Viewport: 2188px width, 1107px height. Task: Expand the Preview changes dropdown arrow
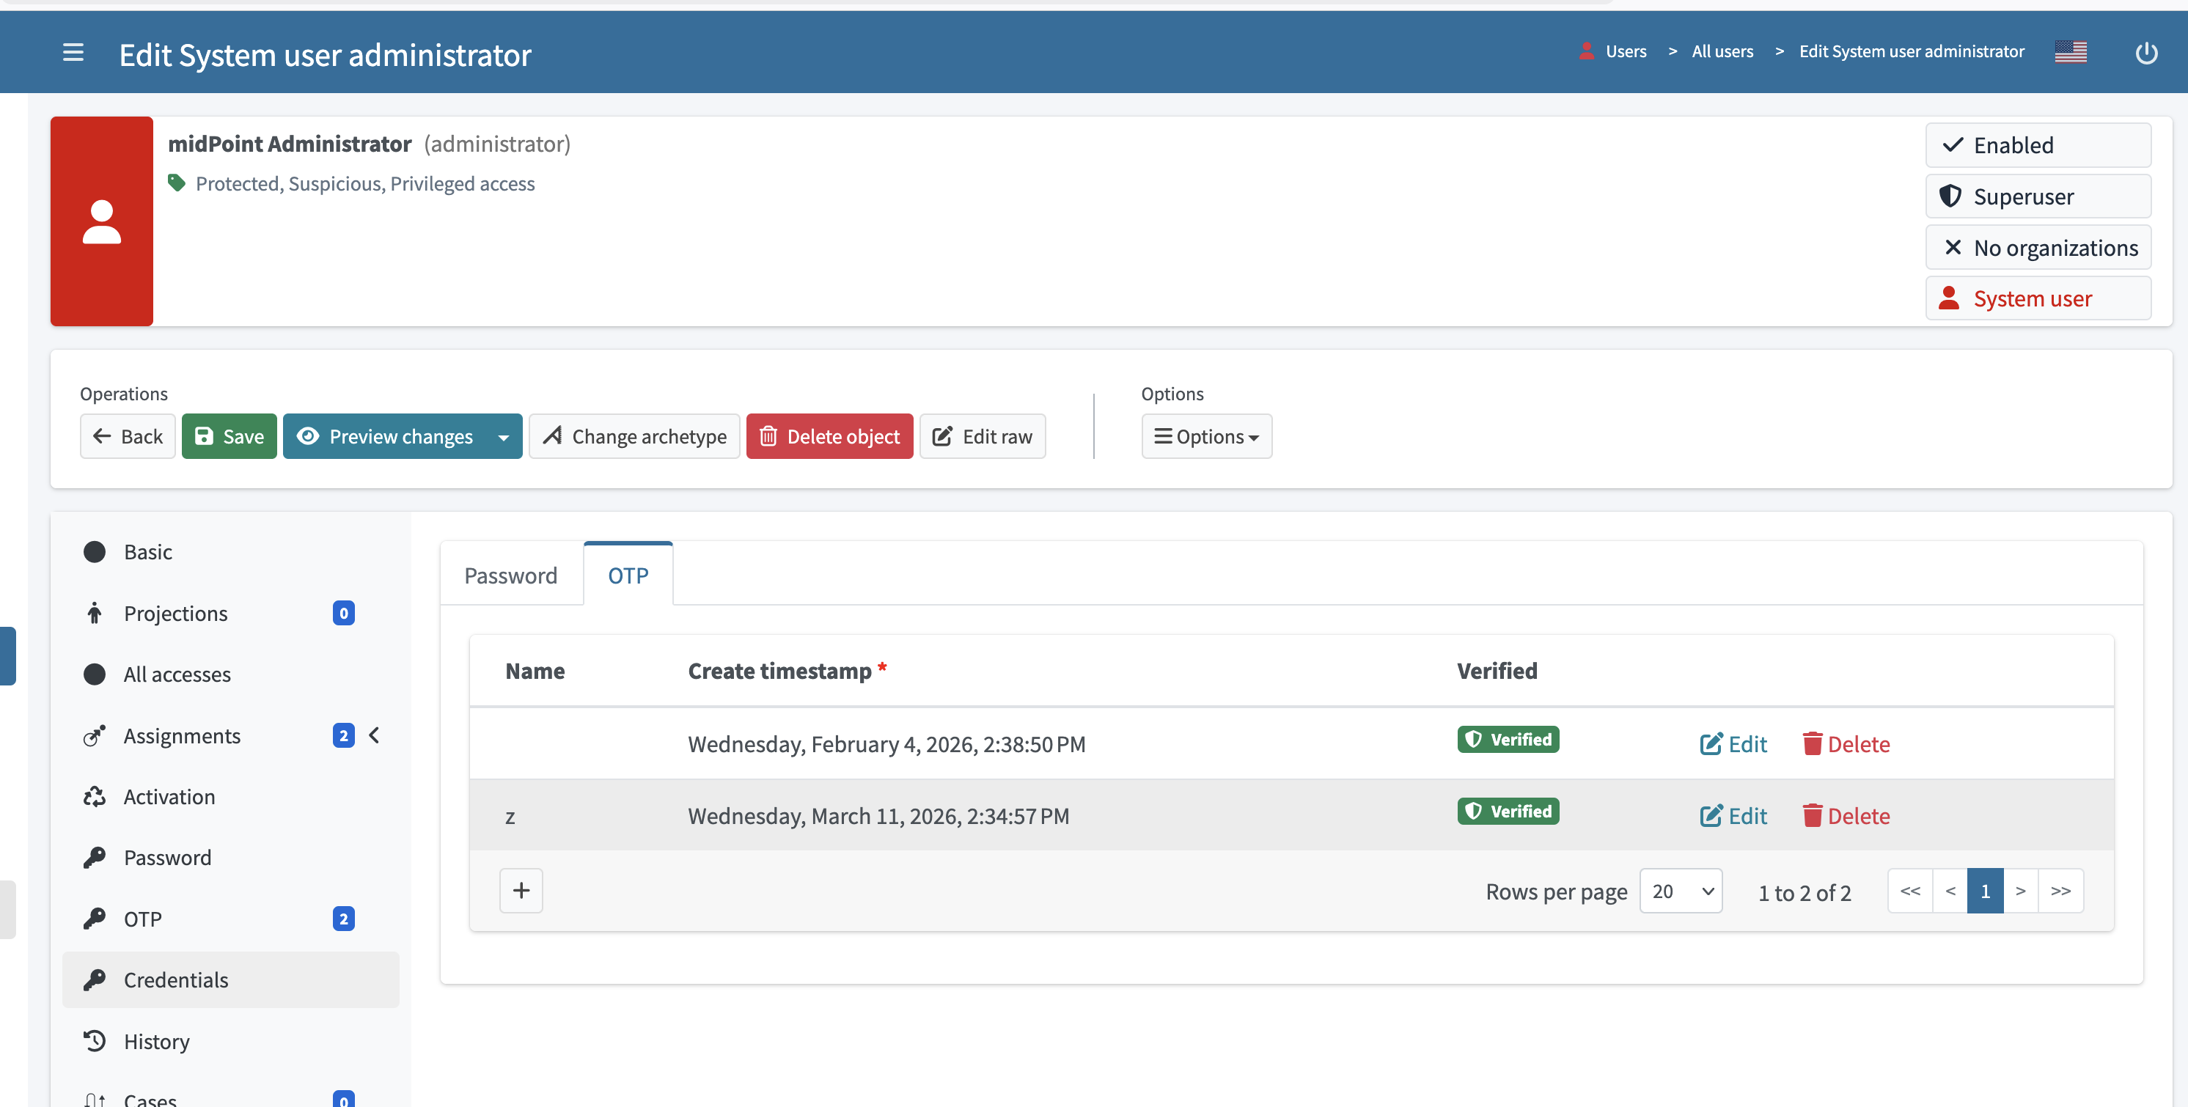point(504,437)
